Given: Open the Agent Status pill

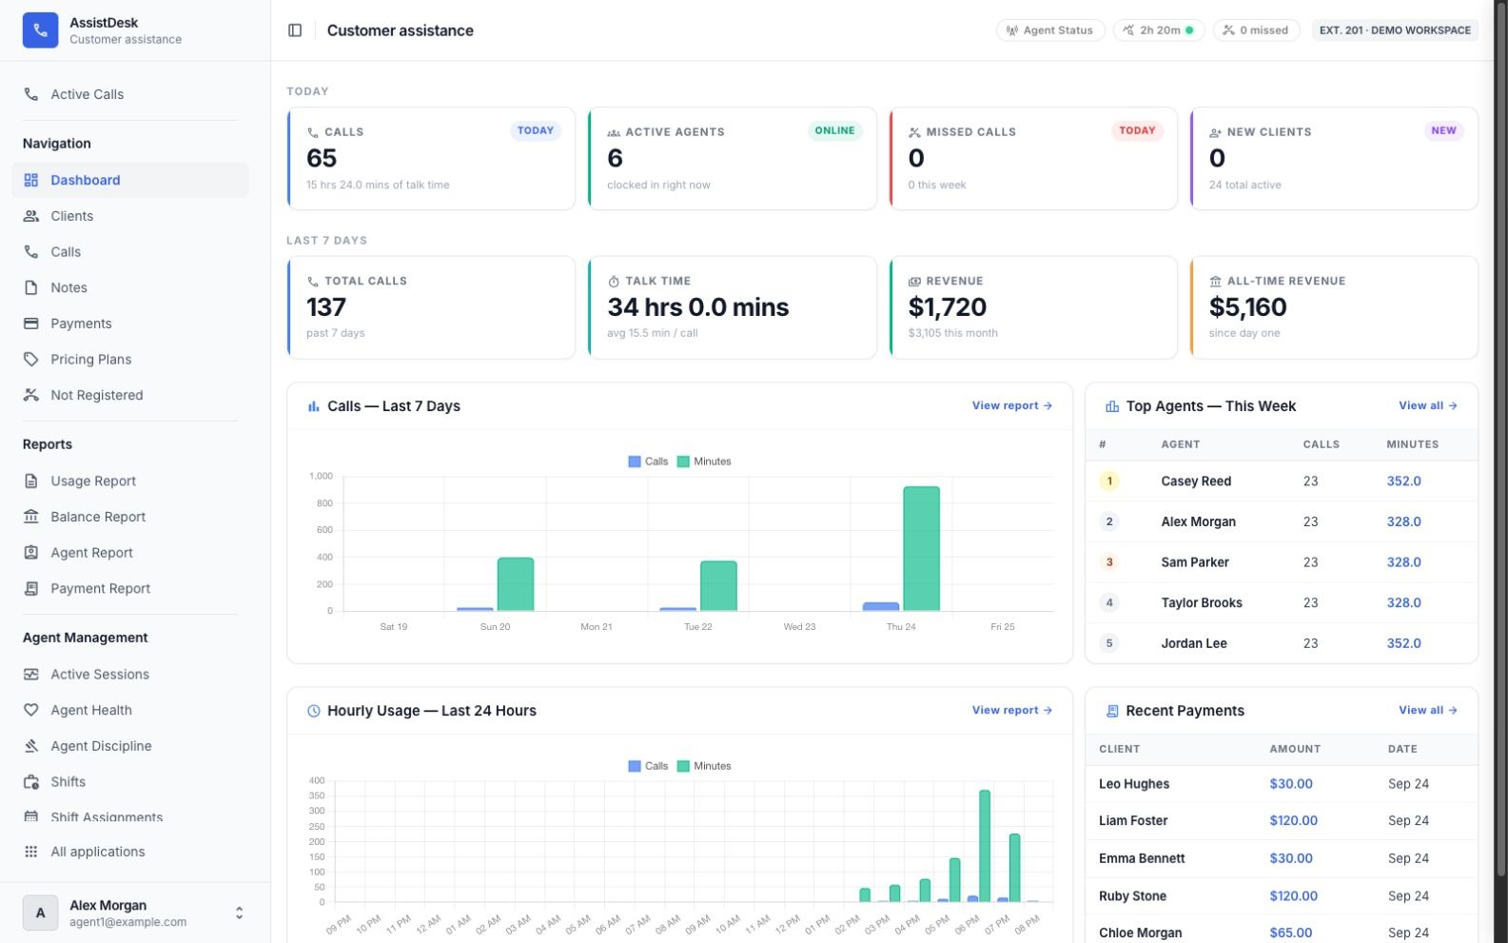Looking at the screenshot, I should (1050, 30).
